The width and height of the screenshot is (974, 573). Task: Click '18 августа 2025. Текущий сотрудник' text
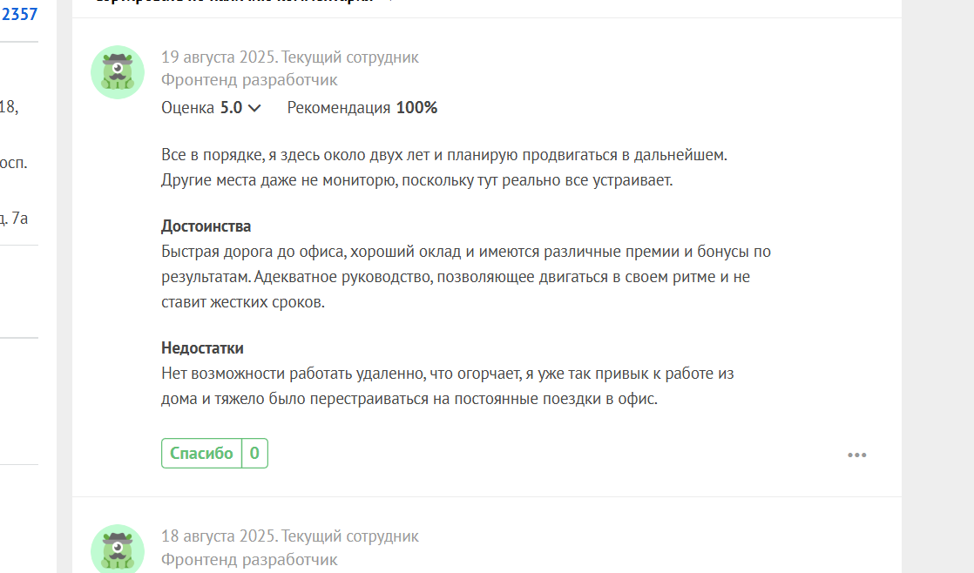tap(290, 536)
